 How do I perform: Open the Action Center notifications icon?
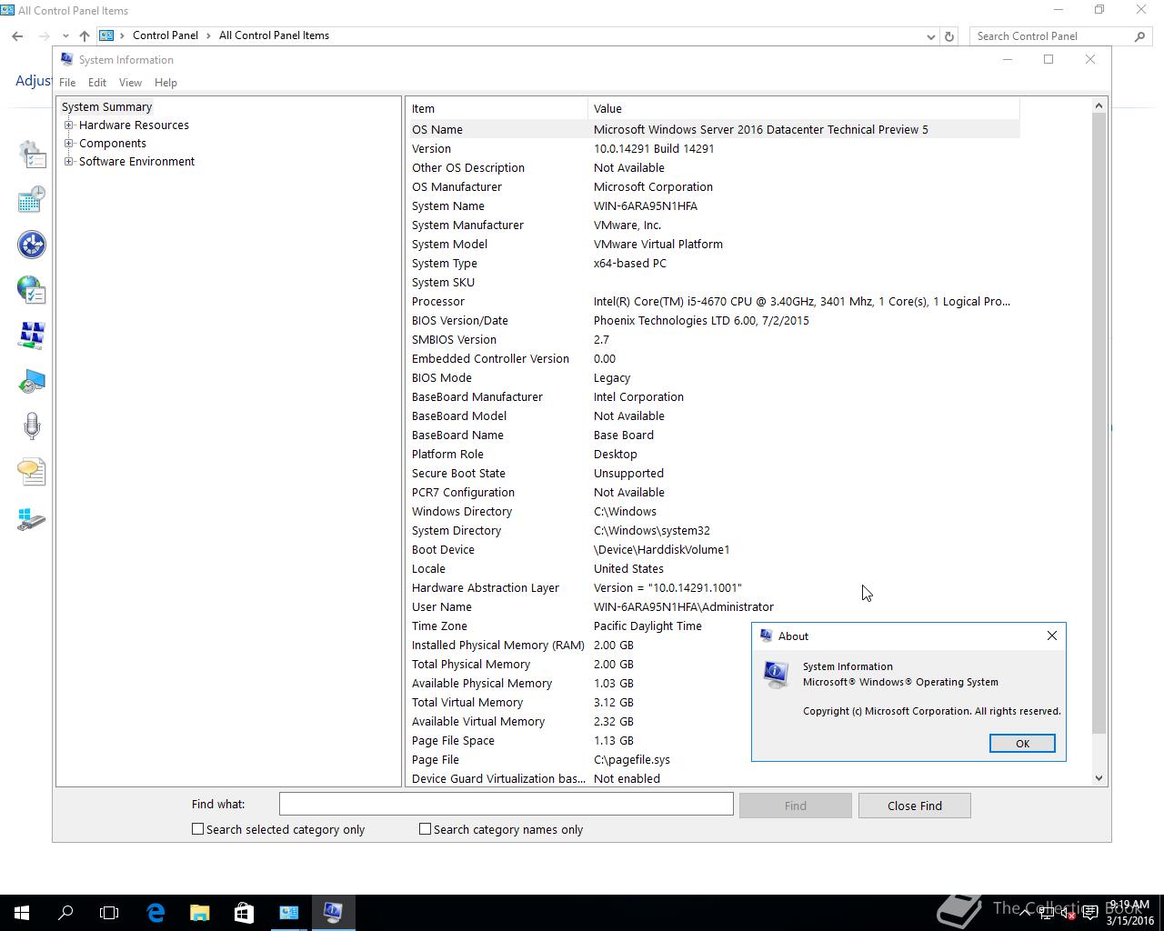point(1090,913)
